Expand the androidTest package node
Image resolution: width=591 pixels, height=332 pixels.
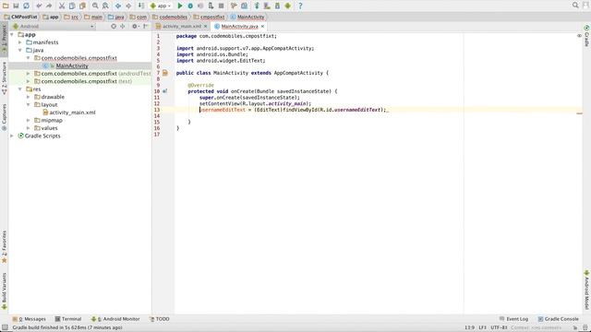pos(28,74)
